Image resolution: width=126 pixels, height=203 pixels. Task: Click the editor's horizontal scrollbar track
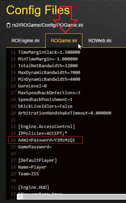[x=74, y=197]
